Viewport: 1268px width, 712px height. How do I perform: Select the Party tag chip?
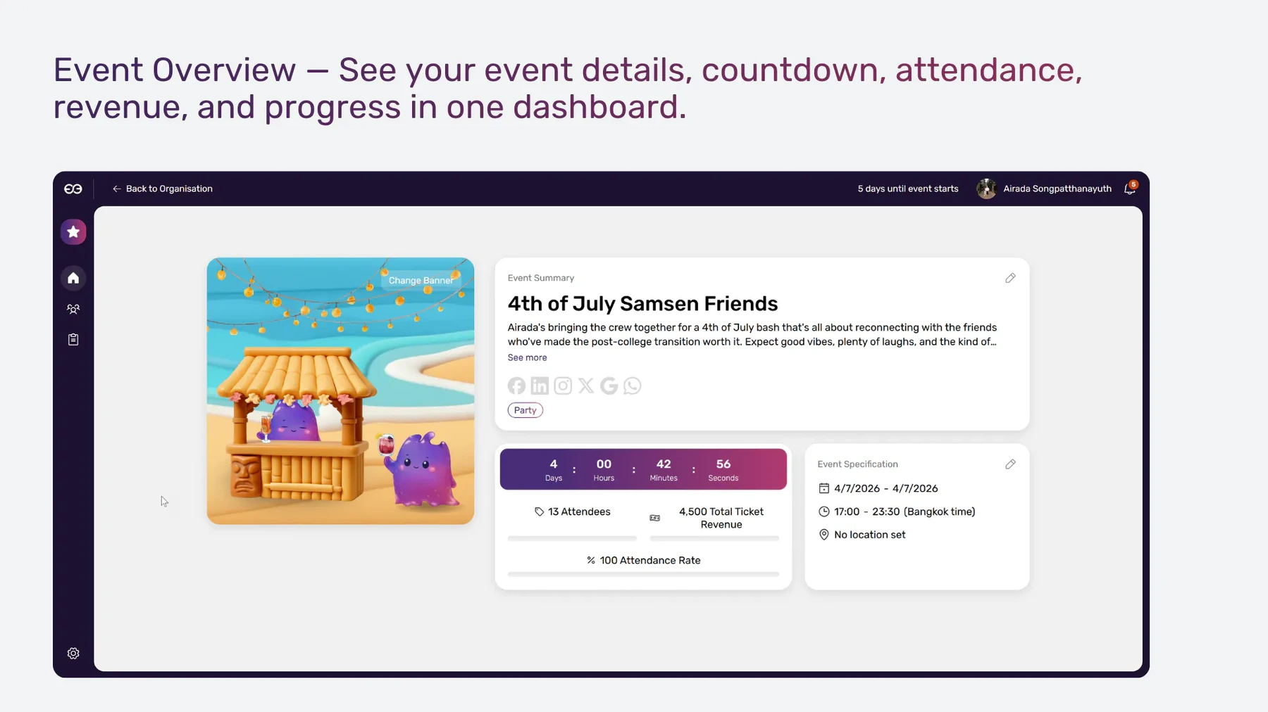tap(525, 410)
